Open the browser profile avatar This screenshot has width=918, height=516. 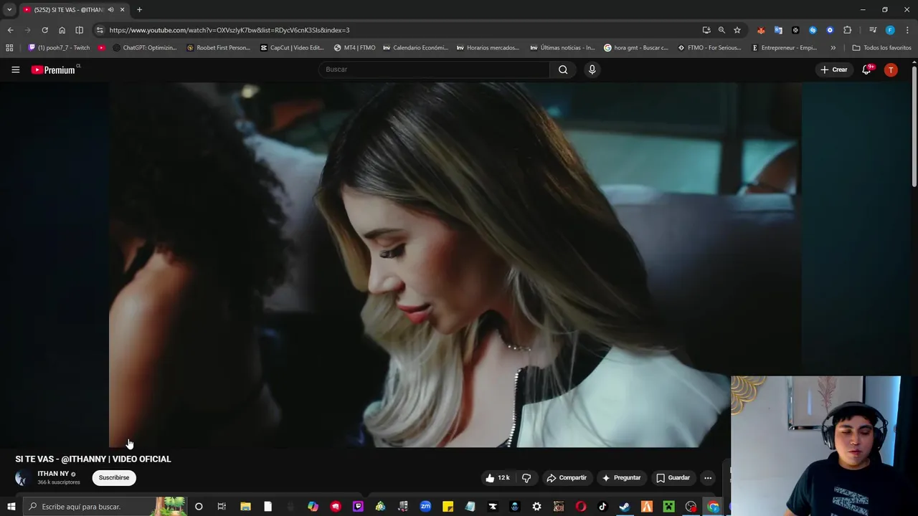890,30
